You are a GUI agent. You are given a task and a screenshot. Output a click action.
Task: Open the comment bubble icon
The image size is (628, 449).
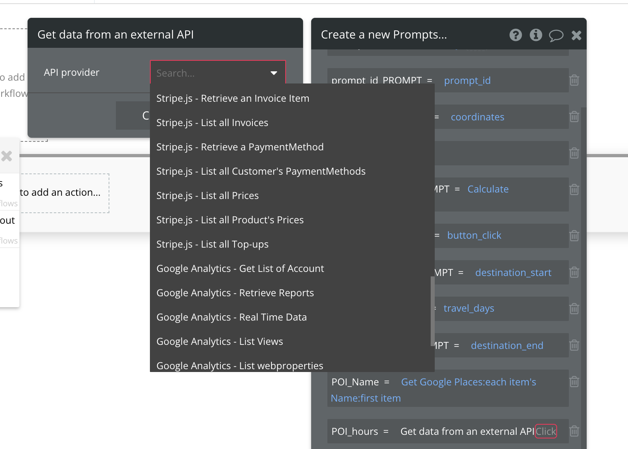point(556,36)
